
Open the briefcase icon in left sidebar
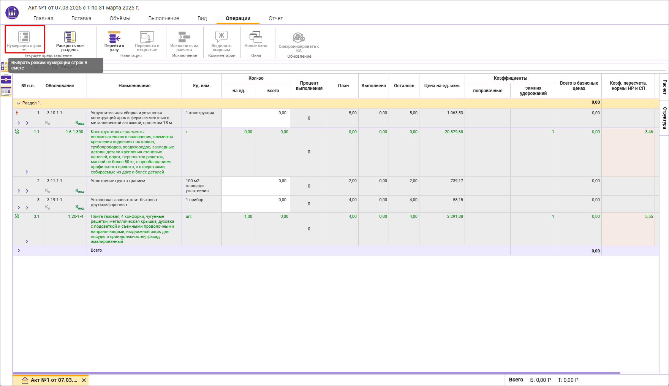6,79
